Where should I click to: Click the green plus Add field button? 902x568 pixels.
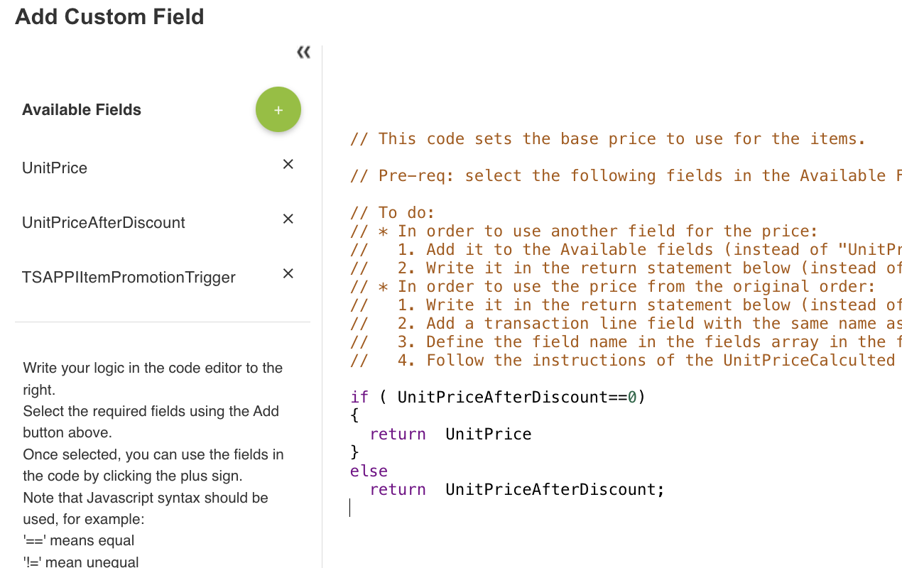pos(278,109)
